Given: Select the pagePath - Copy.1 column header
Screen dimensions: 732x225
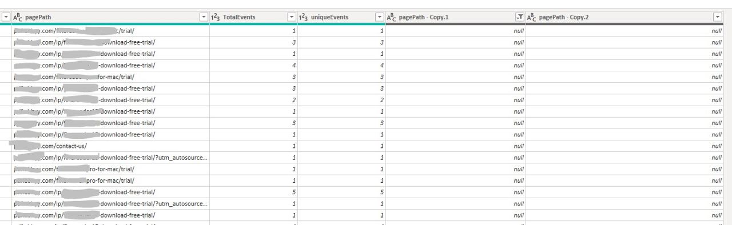Looking at the screenshot, I should pos(456,18).
